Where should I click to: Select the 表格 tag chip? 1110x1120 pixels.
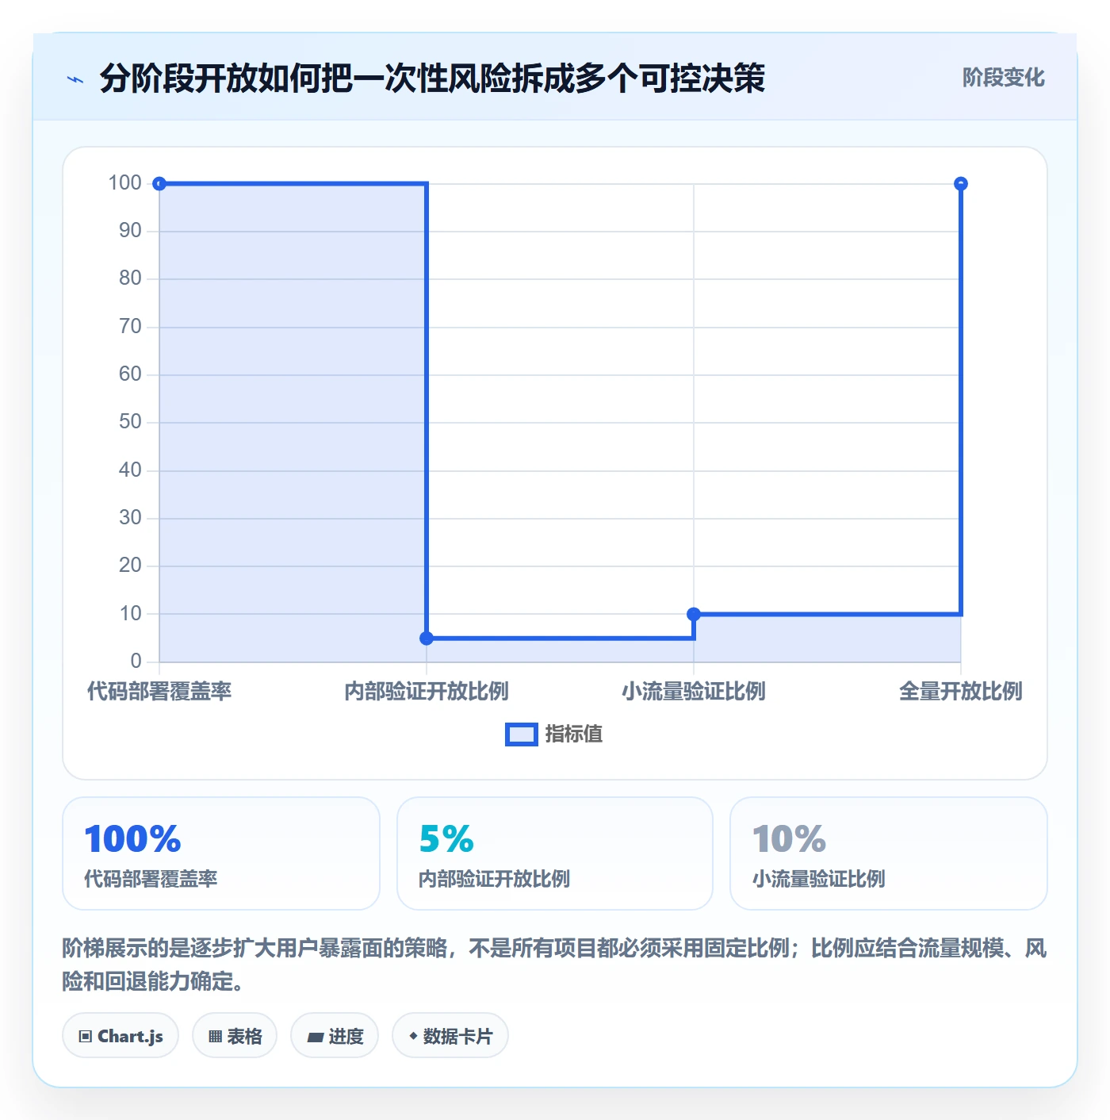point(235,1036)
